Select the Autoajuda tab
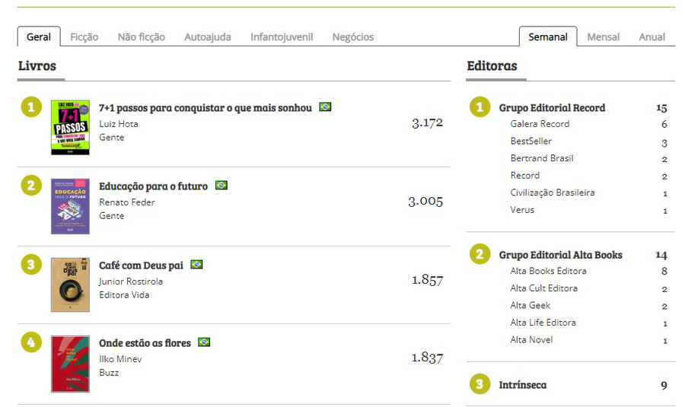The width and height of the screenshot is (685, 407). tap(208, 37)
